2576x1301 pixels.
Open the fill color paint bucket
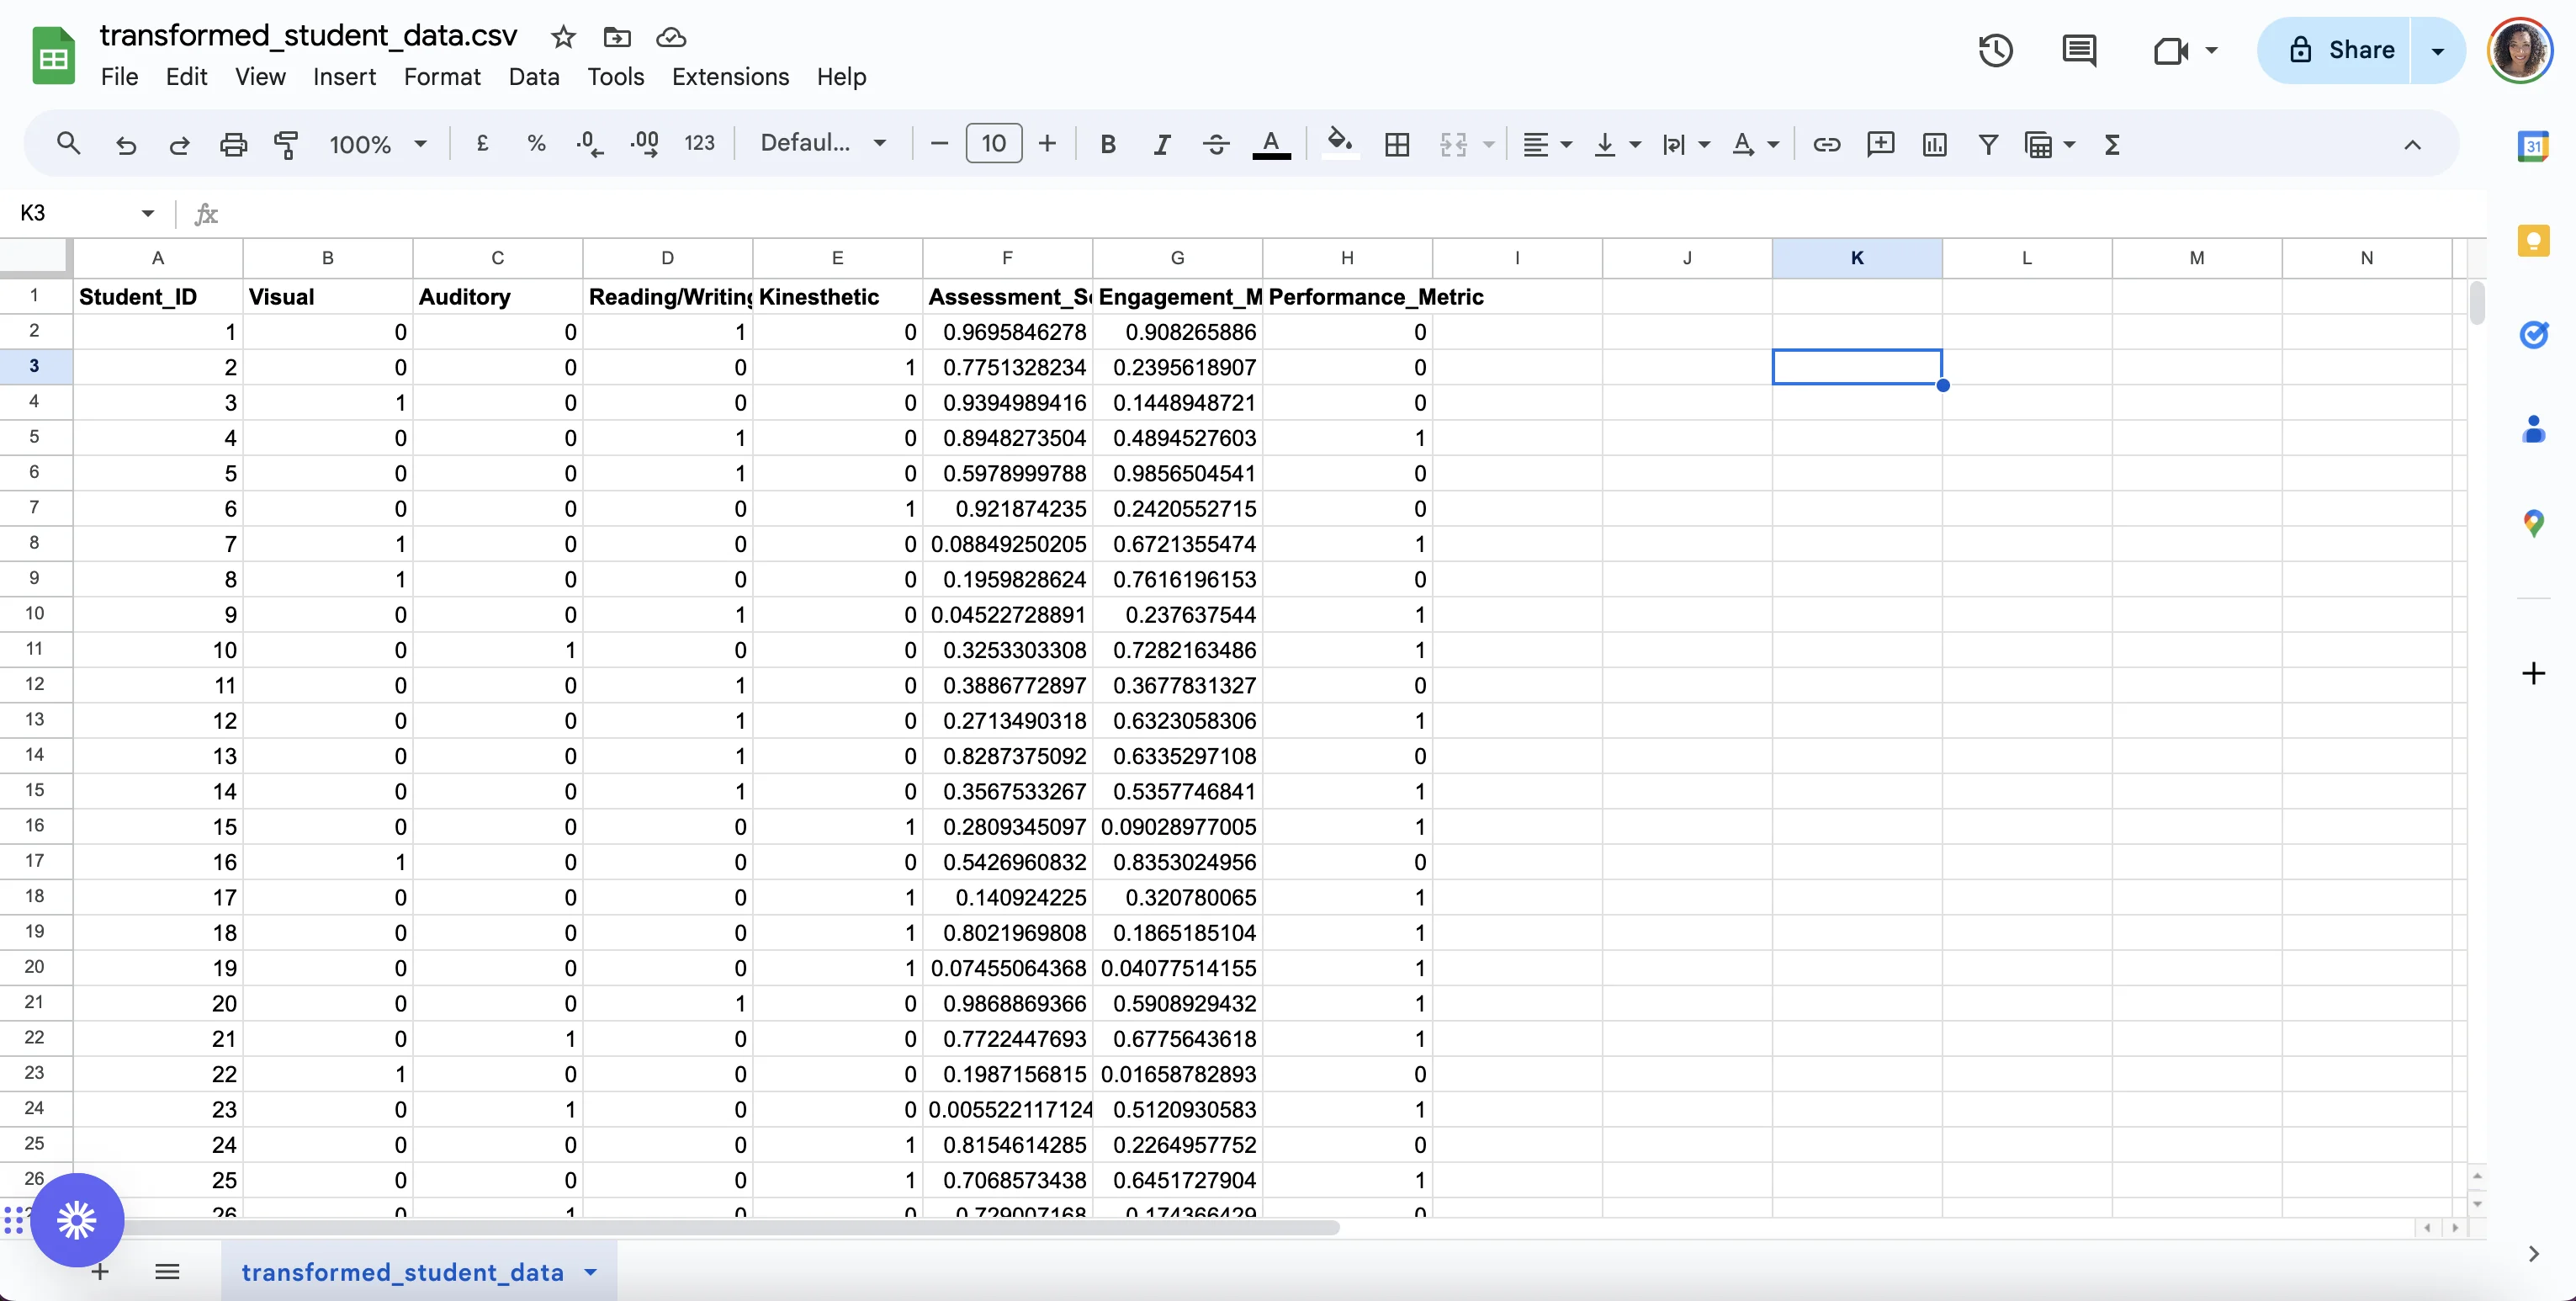pyautogui.click(x=1339, y=144)
